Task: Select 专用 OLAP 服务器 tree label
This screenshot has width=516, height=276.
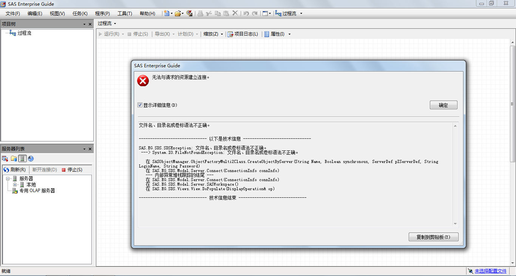Action: (37, 191)
